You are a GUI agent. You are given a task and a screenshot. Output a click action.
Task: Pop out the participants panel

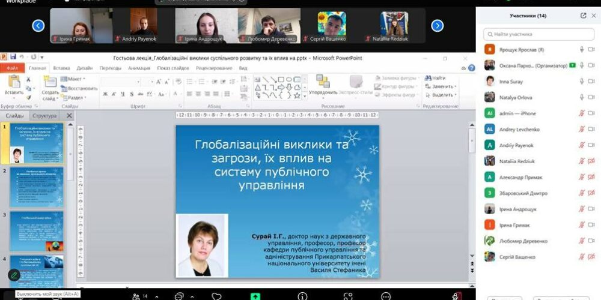[583, 16]
